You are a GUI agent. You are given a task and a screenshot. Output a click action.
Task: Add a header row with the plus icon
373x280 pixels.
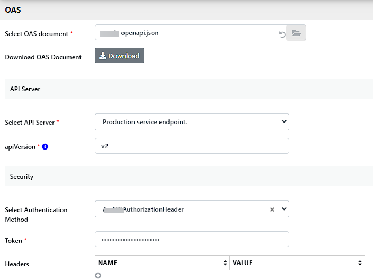(98, 275)
